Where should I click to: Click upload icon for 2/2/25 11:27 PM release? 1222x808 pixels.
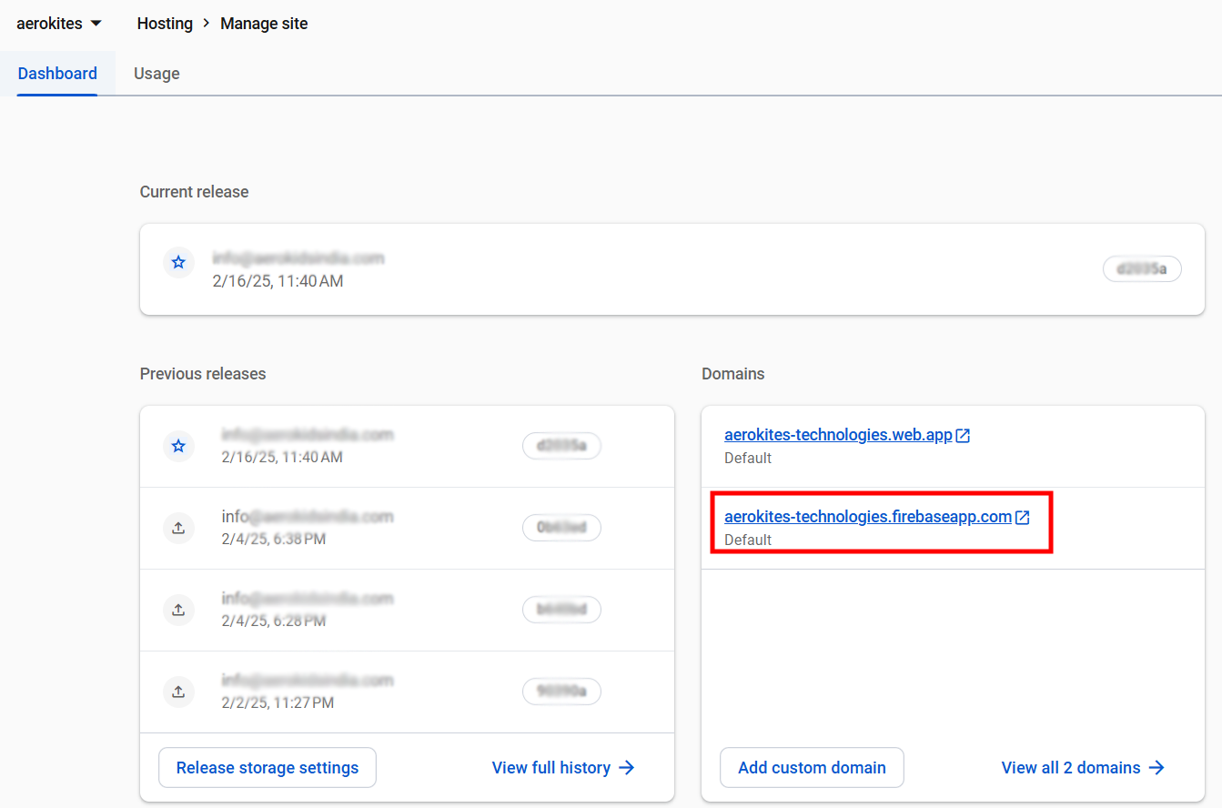(x=178, y=692)
